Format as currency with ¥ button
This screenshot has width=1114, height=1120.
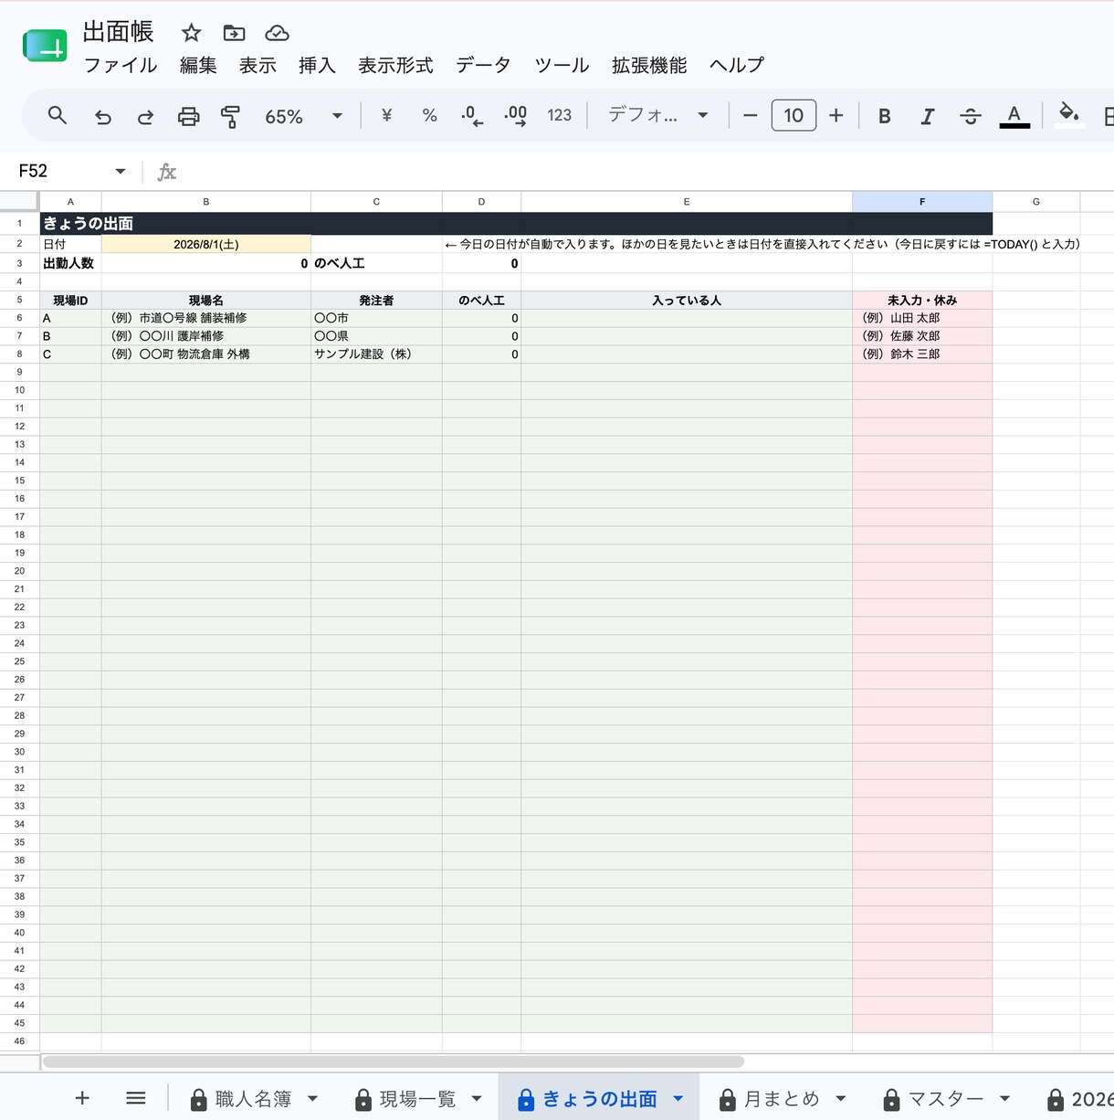point(386,115)
